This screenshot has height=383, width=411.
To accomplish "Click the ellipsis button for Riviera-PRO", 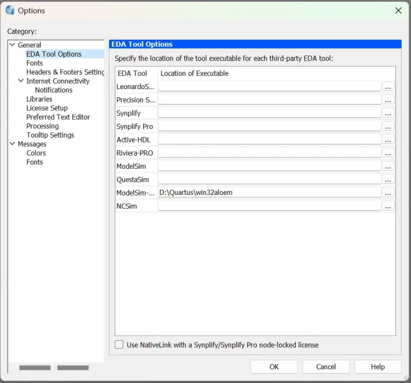I will coord(388,153).
